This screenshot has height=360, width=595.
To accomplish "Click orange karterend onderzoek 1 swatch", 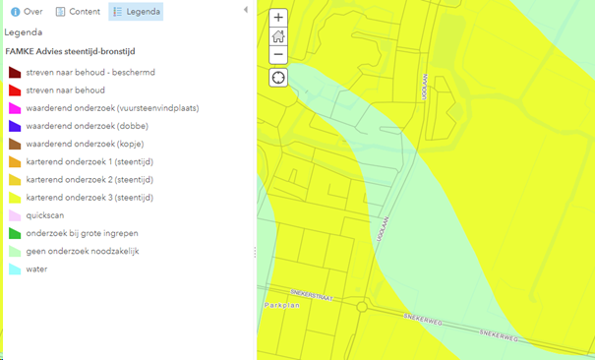I will (15, 161).
